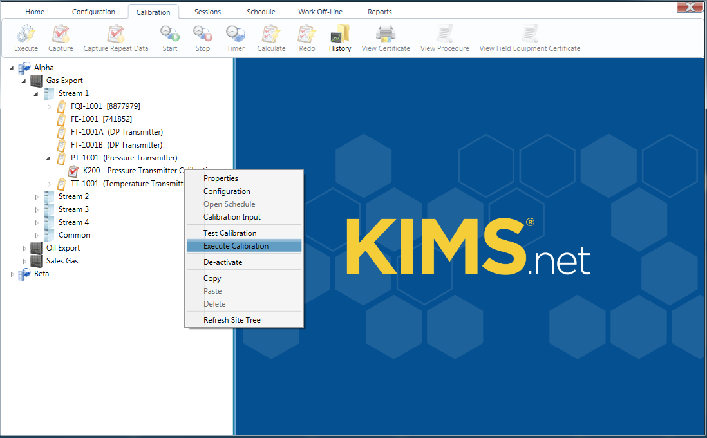Start the calibration timer icon

170,34
